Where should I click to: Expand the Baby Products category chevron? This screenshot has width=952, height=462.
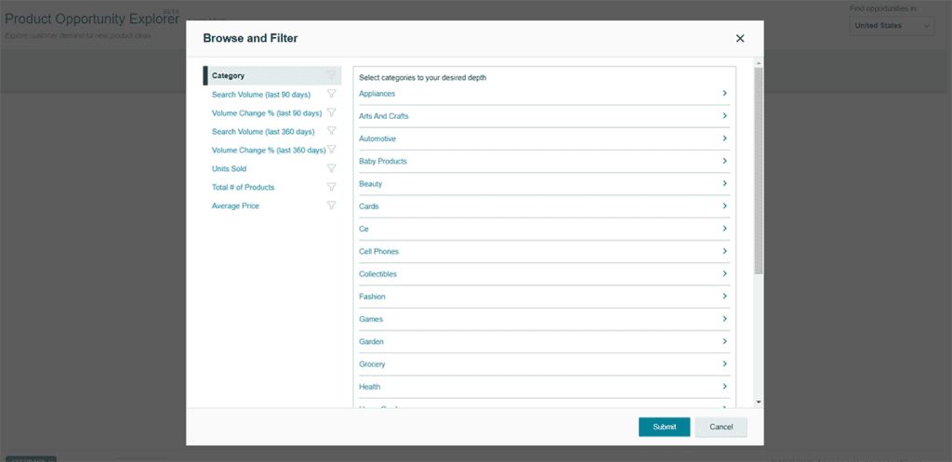click(724, 161)
